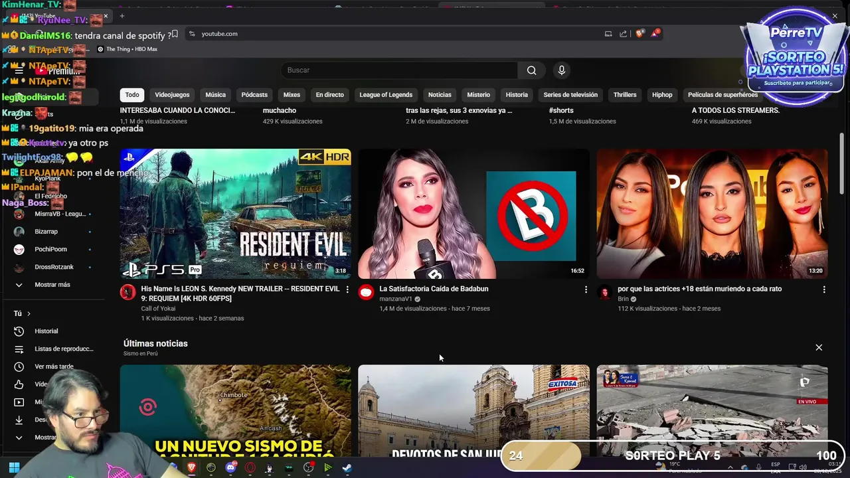Open Windows Start menu
This screenshot has height=478, width=850.
tap(14, 467)
